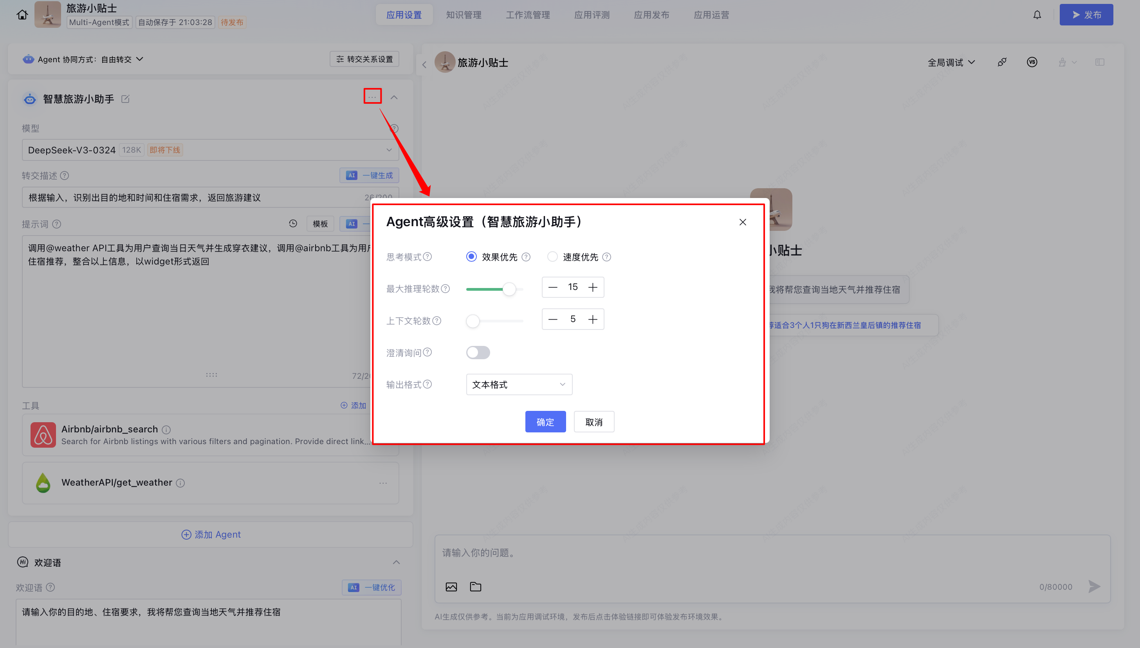Screen dimensions: 1140x648
Task: Expand the 全局调试 dropdown
Action: pyautogui.click(x=951, y=62)
